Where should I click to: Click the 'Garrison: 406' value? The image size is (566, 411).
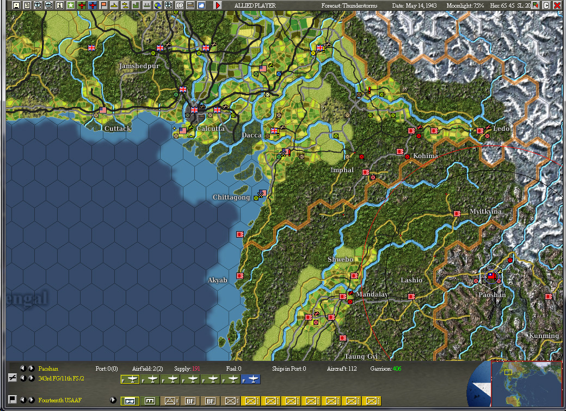click(385, 368)
